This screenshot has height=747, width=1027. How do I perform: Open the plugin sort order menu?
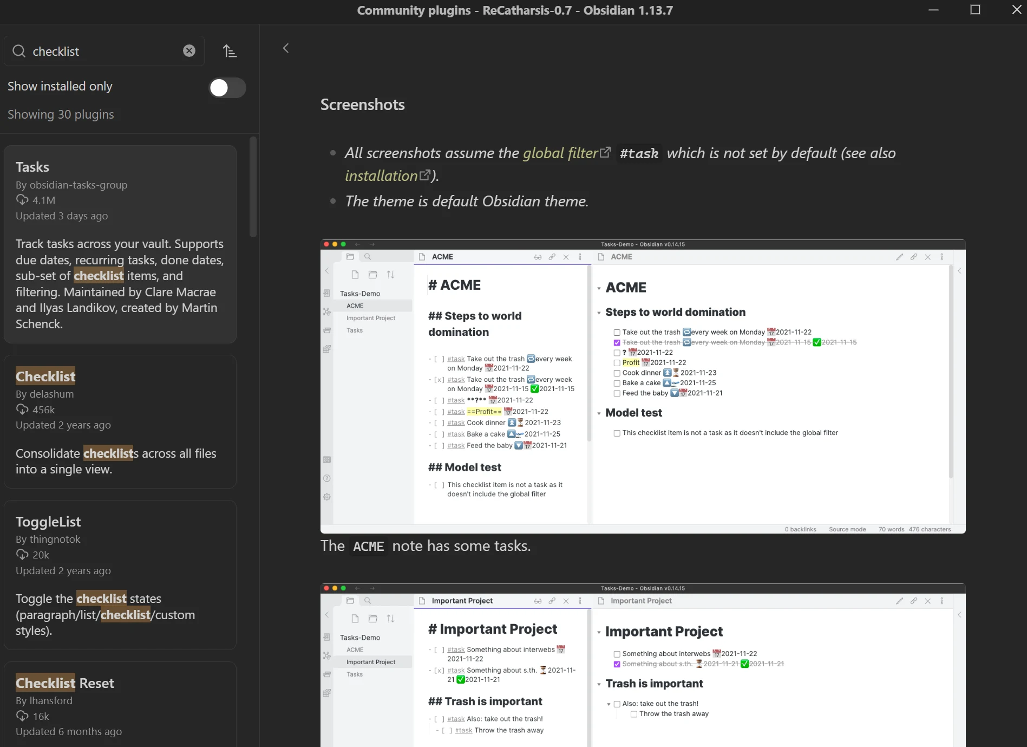(x=230, y=51)
